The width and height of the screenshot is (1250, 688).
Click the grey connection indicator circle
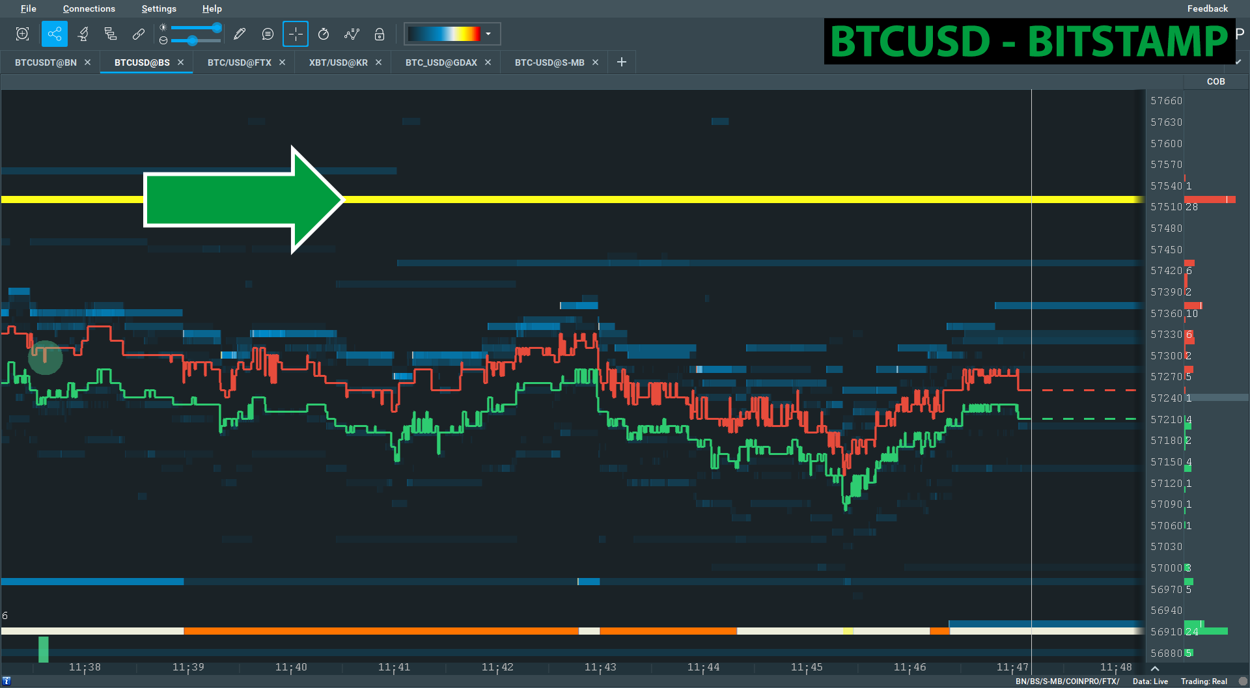(1242, 681)
